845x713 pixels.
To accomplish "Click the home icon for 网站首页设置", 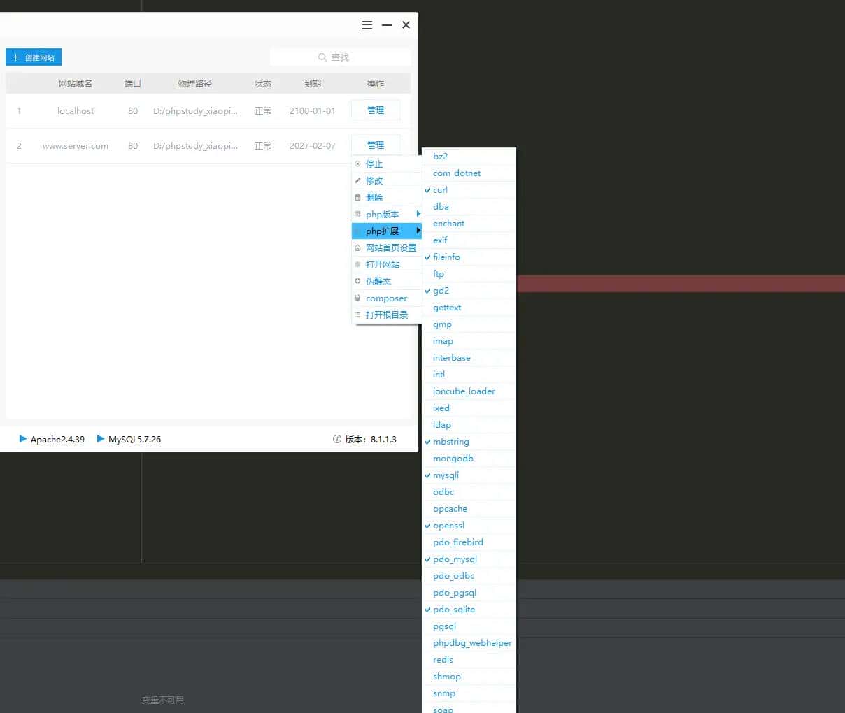I will (x=359, y=247).
